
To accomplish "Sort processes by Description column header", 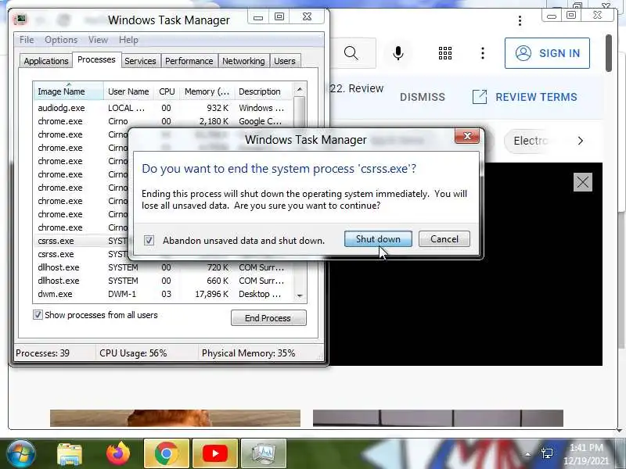I will pyautogui.click(x=263, y=91).
